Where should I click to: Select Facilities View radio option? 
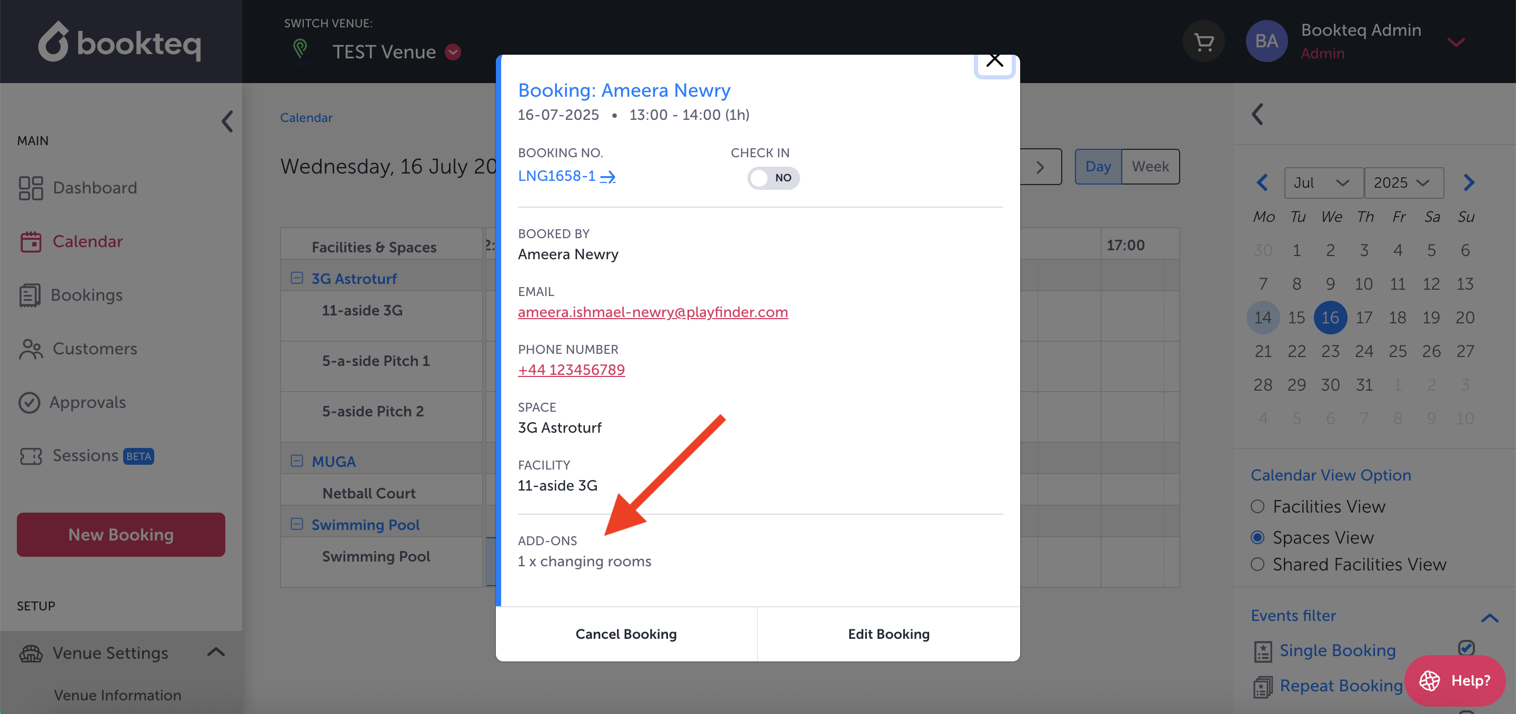[x=1258, y=506]
